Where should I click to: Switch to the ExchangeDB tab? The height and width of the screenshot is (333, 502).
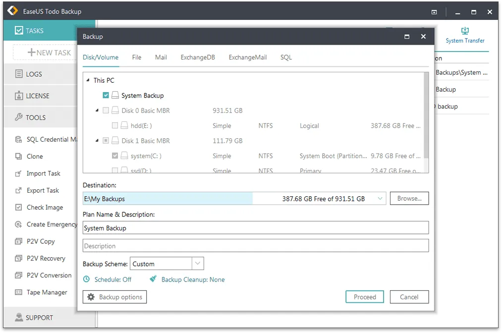coord(198,57)
